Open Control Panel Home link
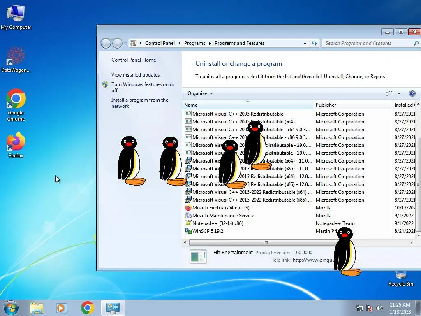The height and width of the screenshot is (316, 421). pos(134,60)
